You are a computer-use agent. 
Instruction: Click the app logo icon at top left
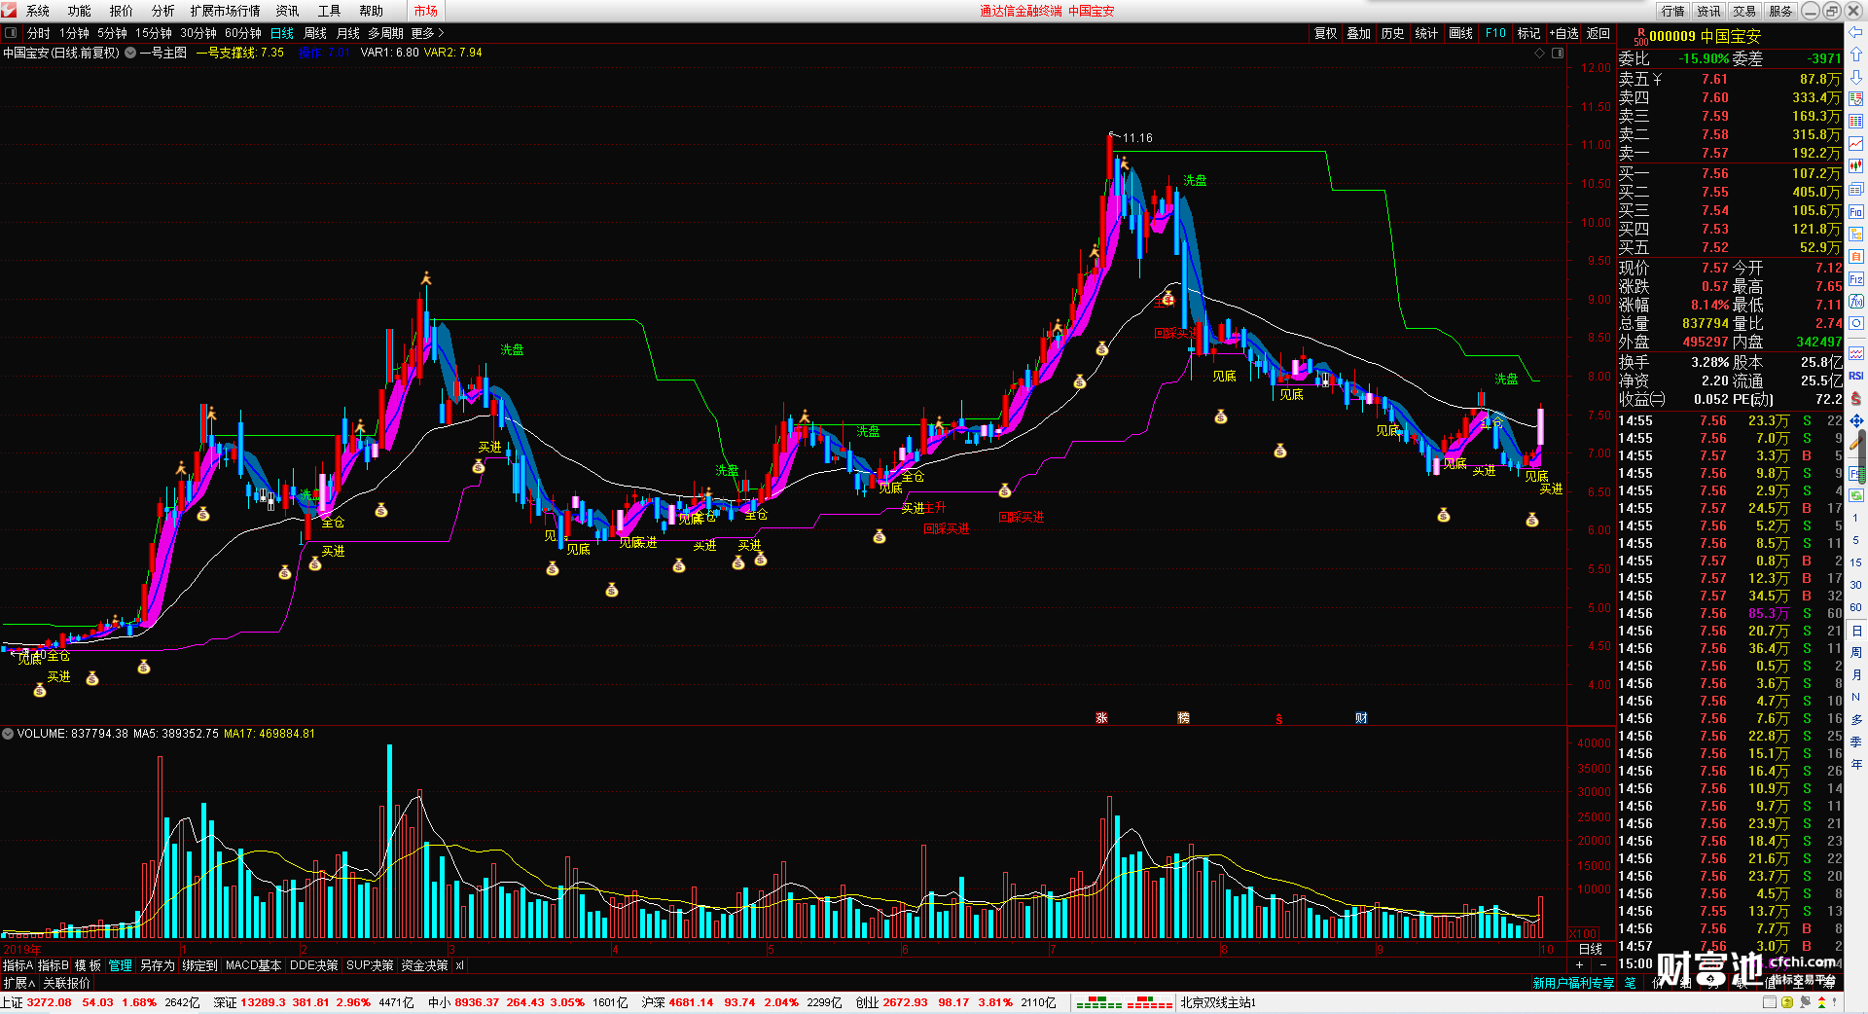10,10
